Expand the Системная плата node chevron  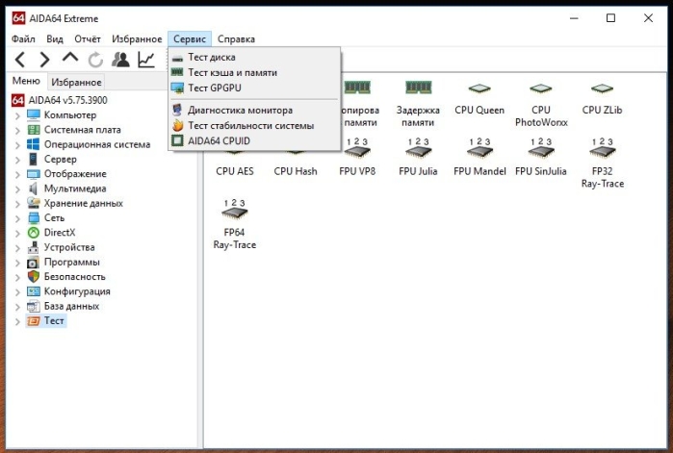[x=17, y=130]
